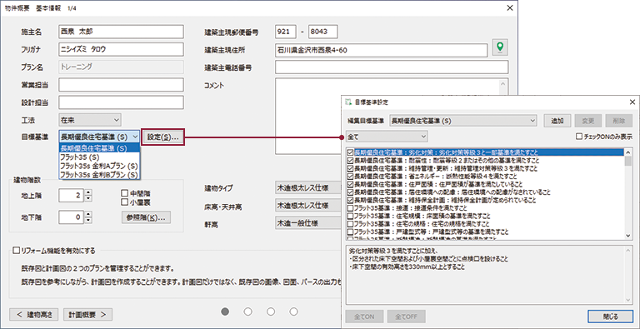Open the 工法 dropdown showing 在来

point(90,120)
